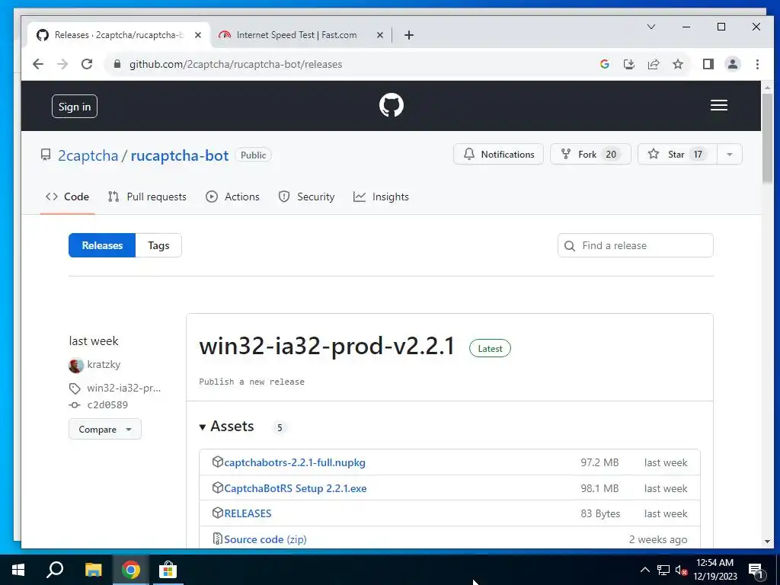780x585 pixels.
Task: Open the Compare dropdown
Action: [105, 430]
